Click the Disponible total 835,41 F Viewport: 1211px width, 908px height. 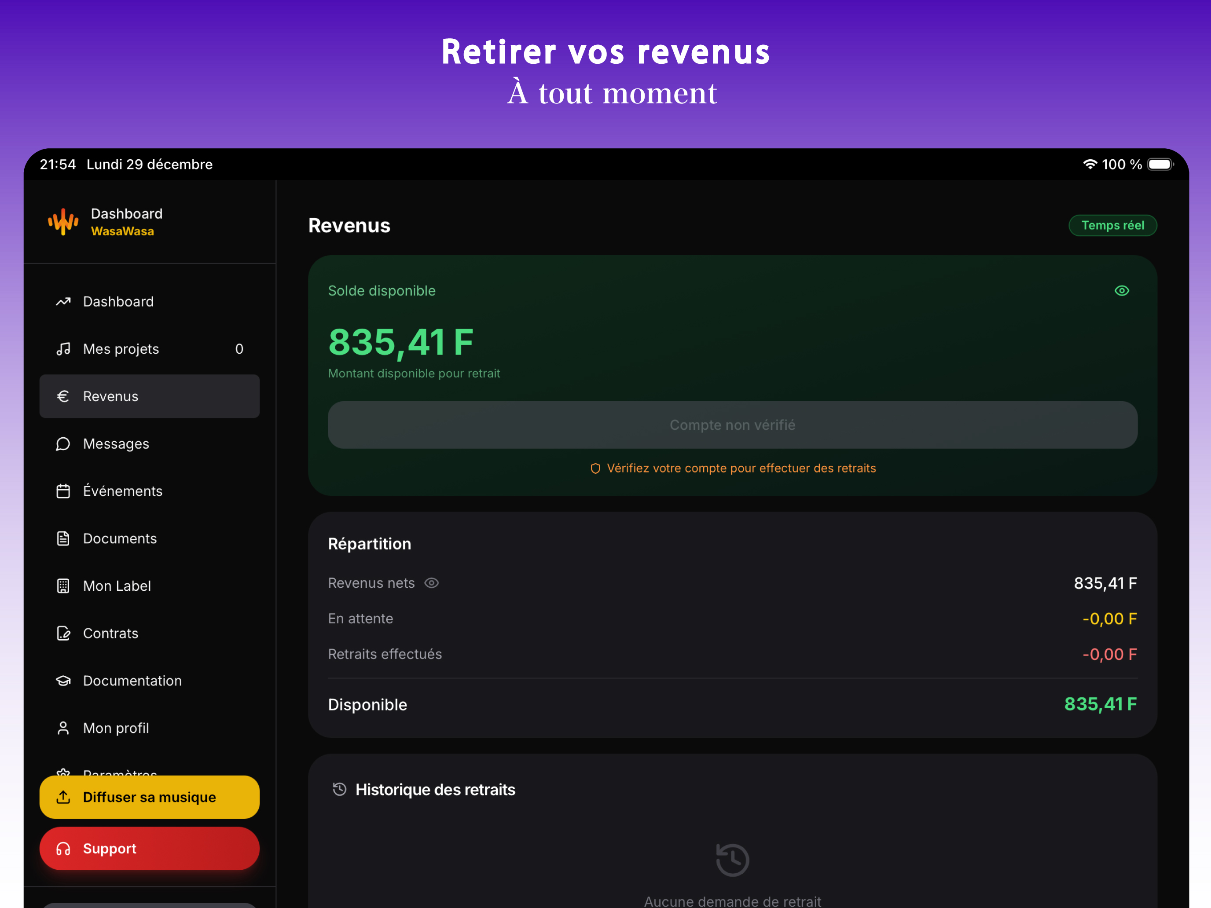pos(1101,704)
